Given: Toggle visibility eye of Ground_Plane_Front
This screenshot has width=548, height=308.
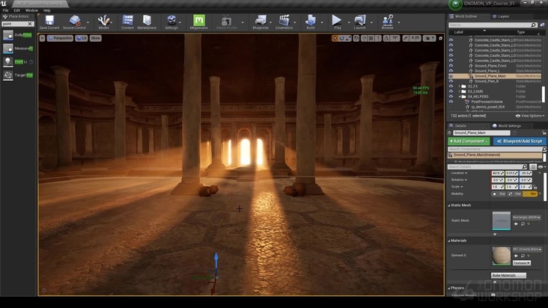Looking at the screenshot, I should pyautogui.click(x=451, y=66).
